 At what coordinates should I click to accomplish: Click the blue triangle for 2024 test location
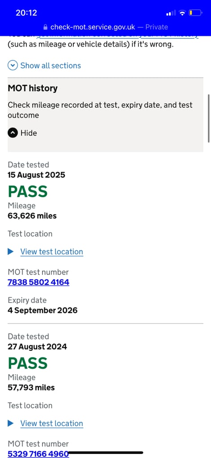11,423
